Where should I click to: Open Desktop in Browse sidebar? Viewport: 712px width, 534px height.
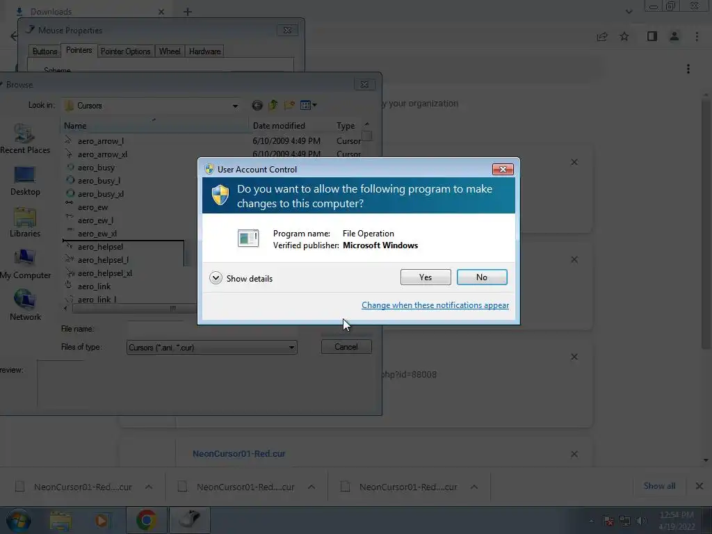coord(25,181)
